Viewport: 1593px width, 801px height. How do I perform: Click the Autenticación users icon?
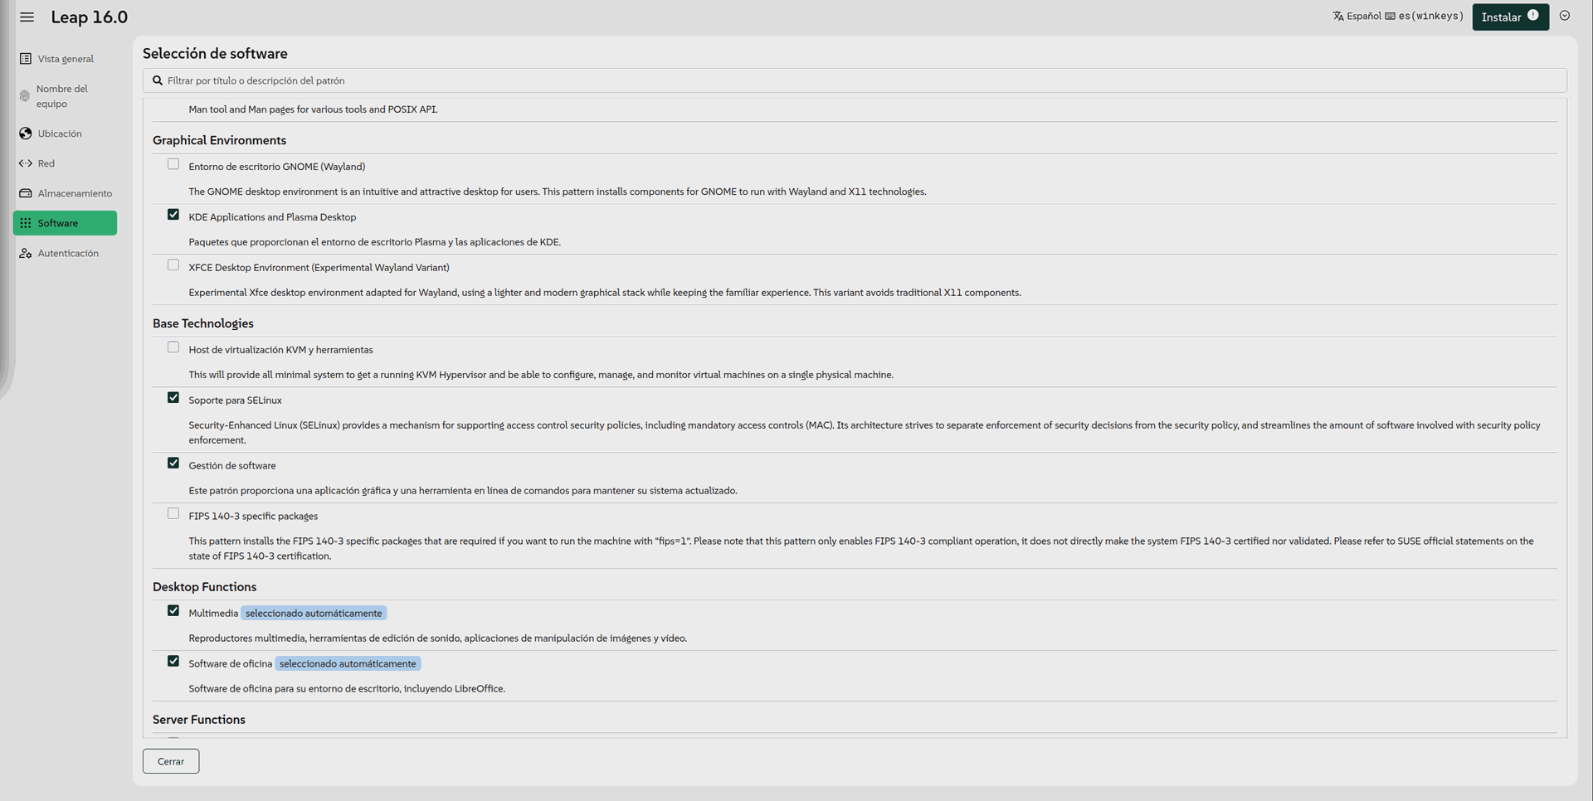click(26, 253)
